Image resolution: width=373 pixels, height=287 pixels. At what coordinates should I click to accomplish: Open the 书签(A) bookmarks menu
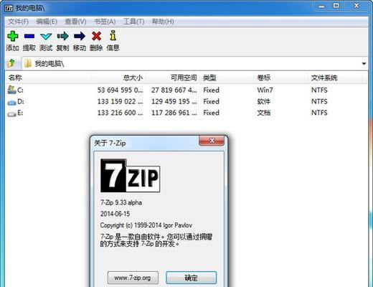tap(105, 22)
